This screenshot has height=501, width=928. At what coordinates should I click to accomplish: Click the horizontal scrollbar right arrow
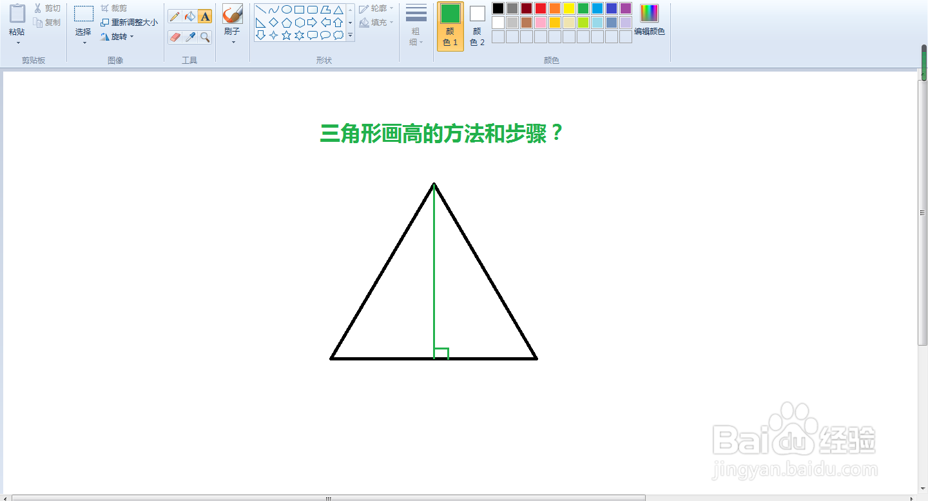[911, 498]
